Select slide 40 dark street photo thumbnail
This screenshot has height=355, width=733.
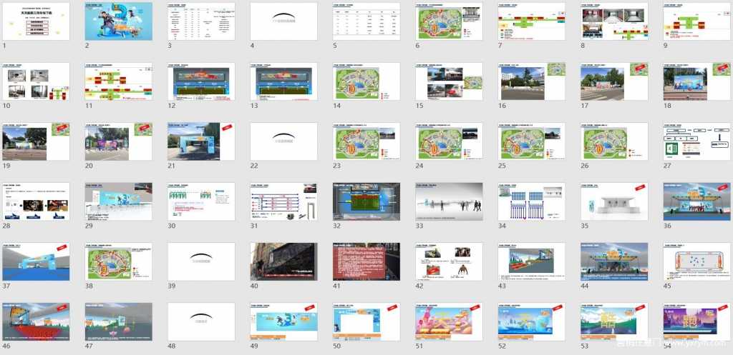pos(284,261)
